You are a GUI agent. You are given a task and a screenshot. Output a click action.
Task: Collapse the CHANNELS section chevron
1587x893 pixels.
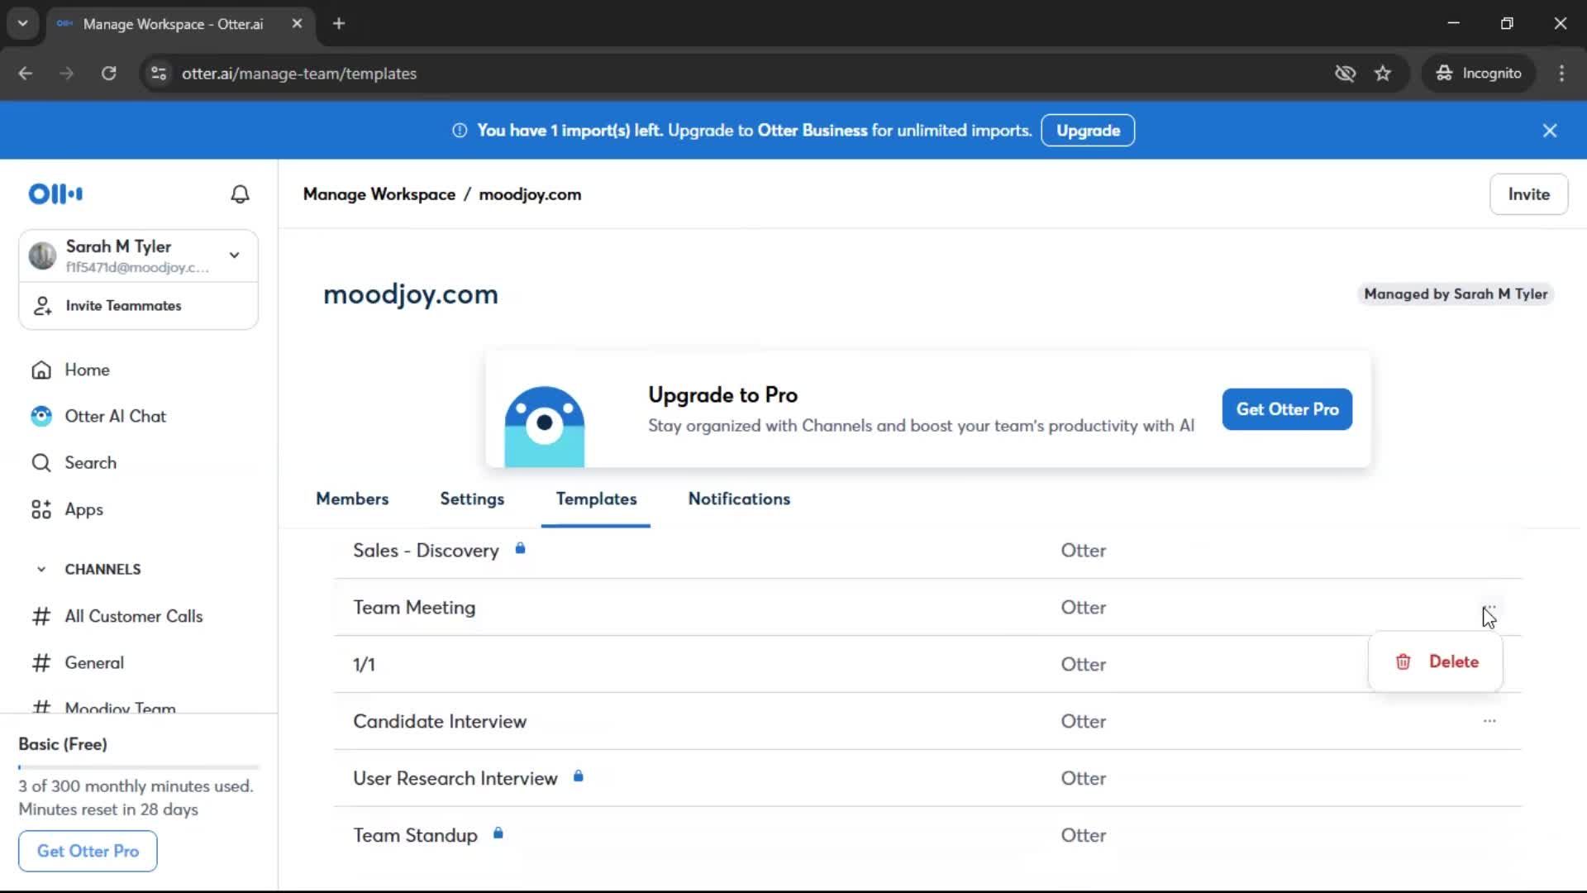click(x=41, y=570)
